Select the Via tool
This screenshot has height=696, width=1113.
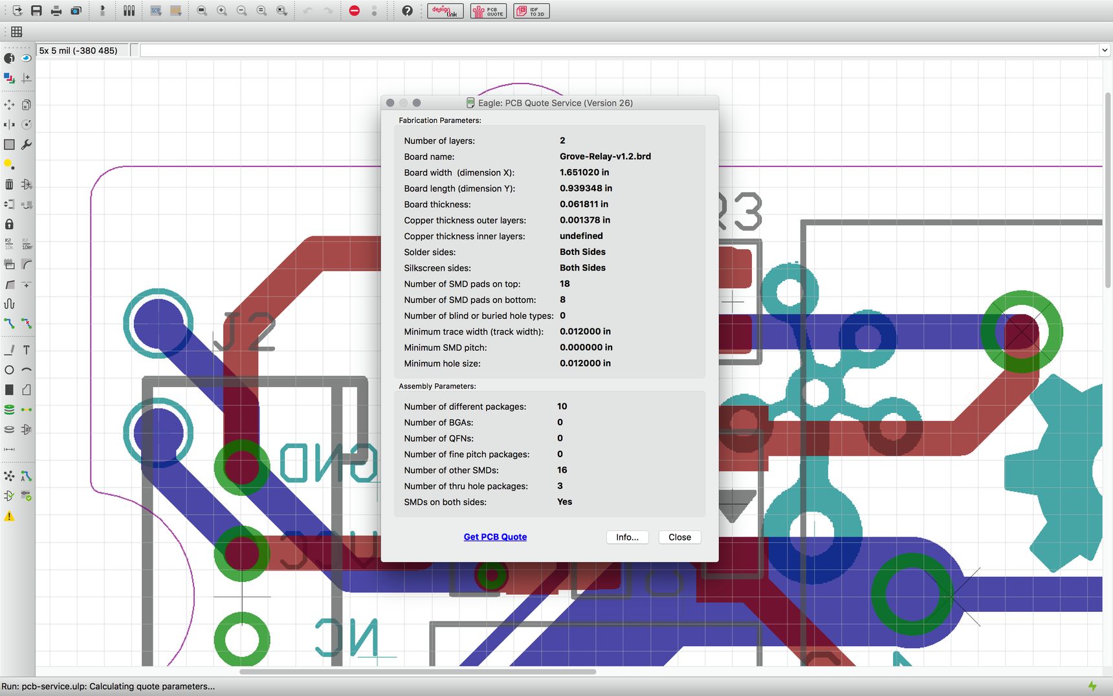pyautogui.click(x=9, y=410)
